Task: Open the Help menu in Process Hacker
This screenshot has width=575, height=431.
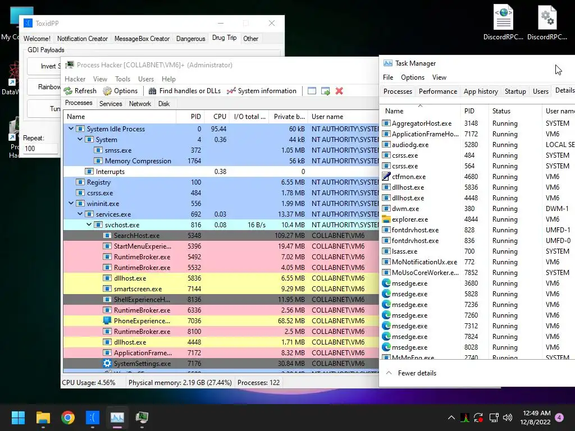Action: [x=168, y=79]
